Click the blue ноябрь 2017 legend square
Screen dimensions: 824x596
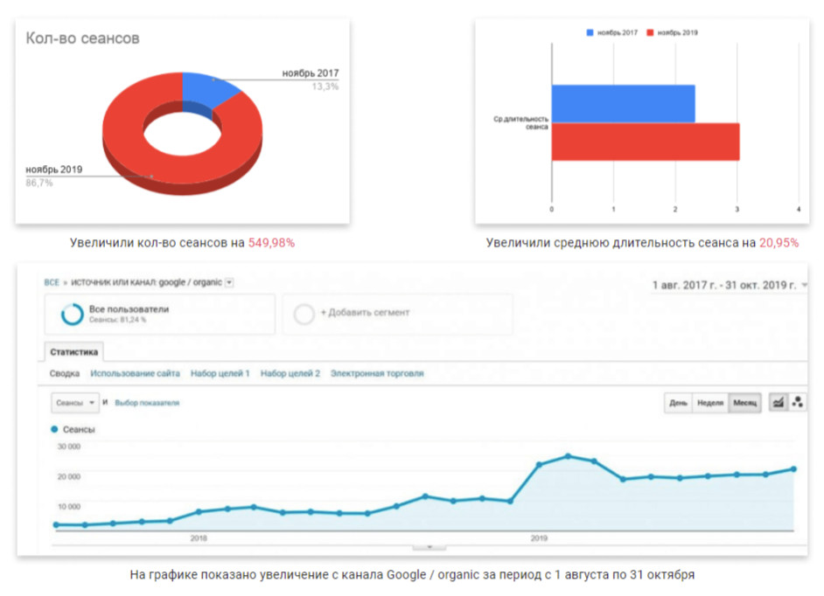[x=590, y=32]
